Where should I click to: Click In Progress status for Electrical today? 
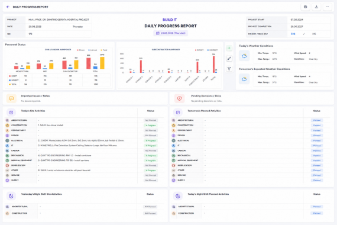point(151,140)
